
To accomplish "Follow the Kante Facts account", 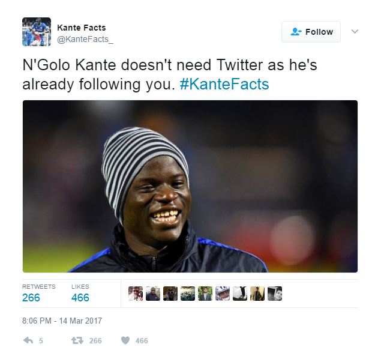I will coord(311,32).
